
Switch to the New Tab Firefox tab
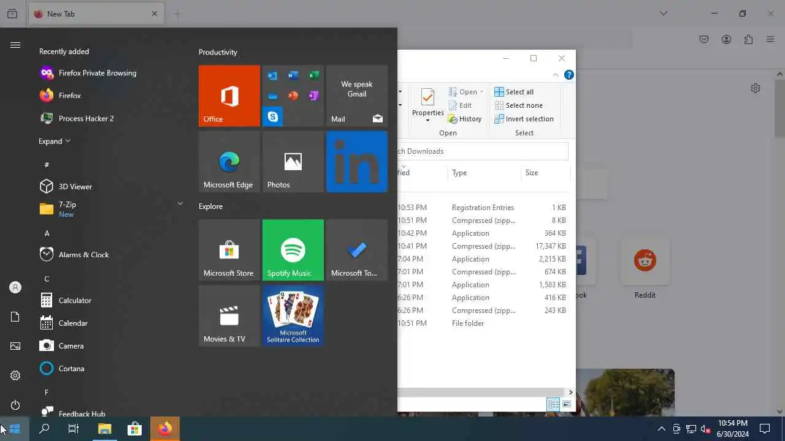pos(96,13)
